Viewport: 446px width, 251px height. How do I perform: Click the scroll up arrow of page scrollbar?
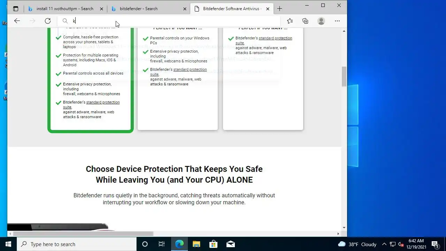click(x=344, y=31)
